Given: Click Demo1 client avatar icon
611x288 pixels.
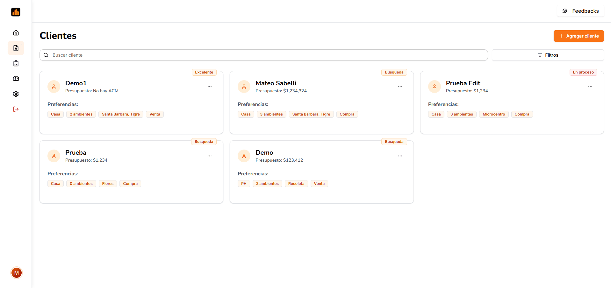Looking at the screenshot, I should pos(54,87).
